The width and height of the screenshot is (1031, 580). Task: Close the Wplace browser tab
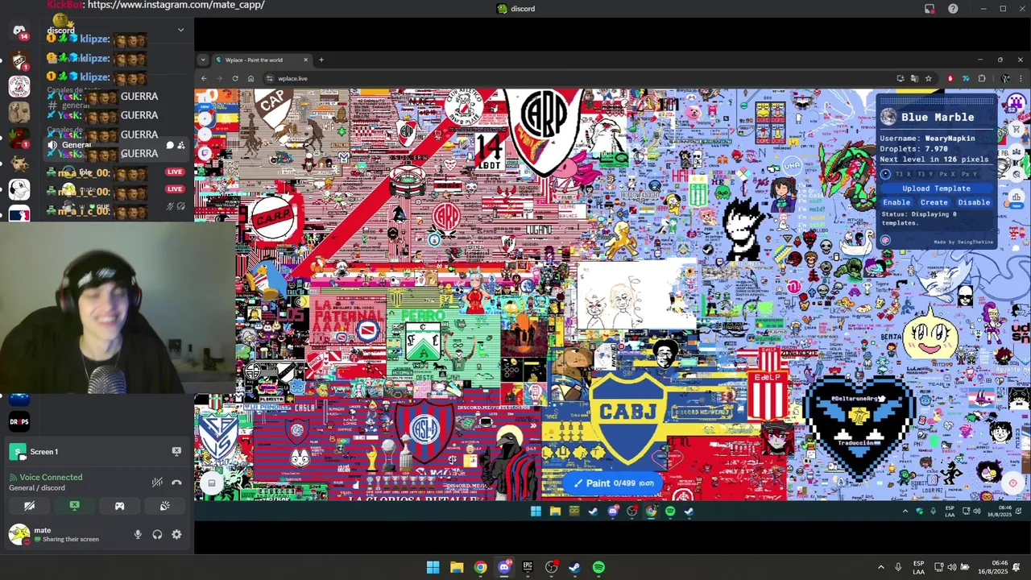[x=305, y=60]
